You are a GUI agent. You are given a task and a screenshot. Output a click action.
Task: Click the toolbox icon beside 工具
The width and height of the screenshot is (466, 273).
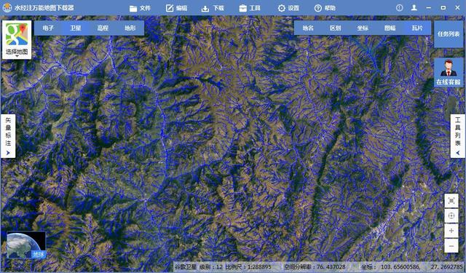pyautogui.click(x=242, y=8)
